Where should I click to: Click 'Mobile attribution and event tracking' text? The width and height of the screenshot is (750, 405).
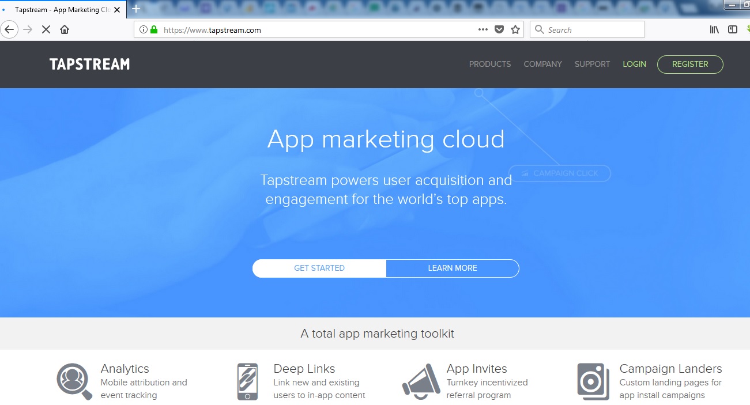pos(144,389)
